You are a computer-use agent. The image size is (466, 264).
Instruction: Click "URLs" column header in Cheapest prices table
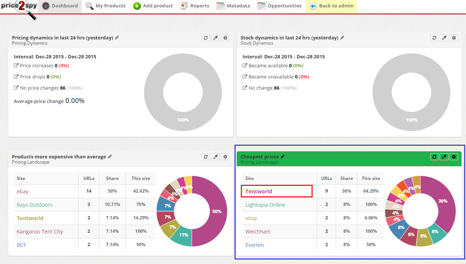point(326,178)
